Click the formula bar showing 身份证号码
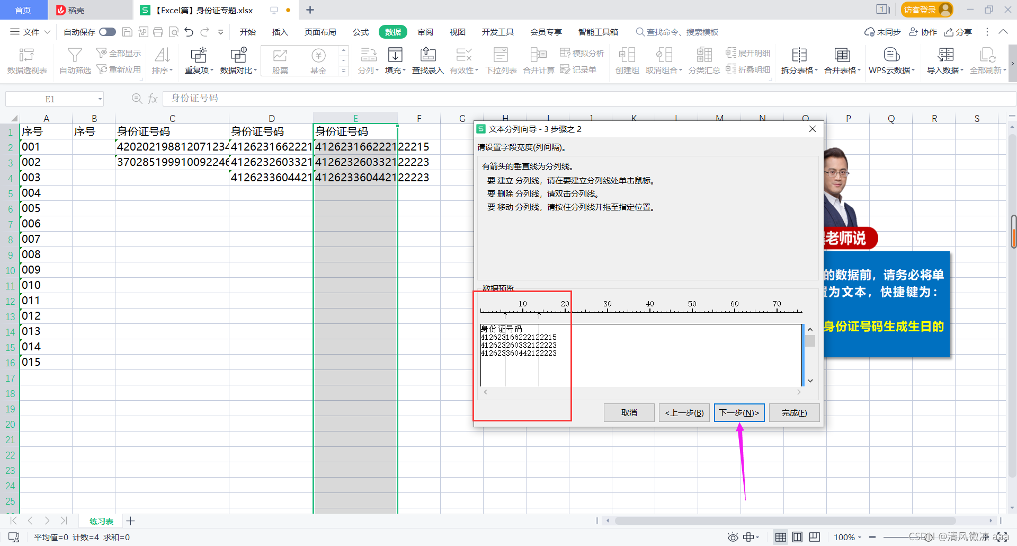The height and width of the screenshot is (546, 1017). coord(589,99)
